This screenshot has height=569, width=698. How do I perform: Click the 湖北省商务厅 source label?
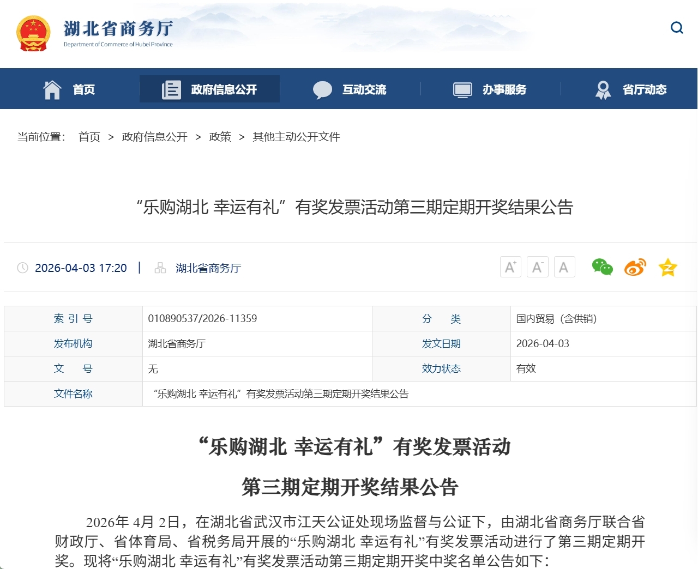(208, 268)
